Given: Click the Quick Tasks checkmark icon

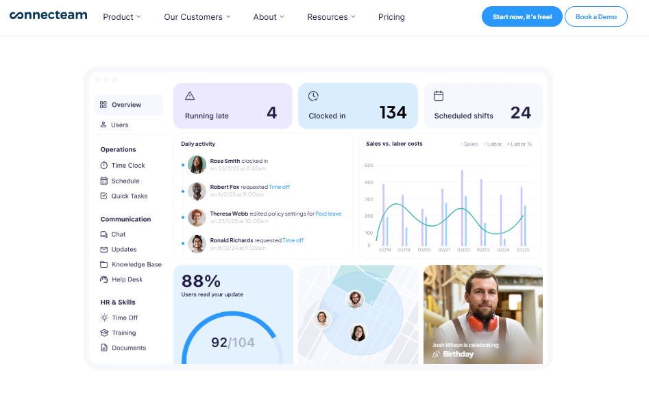Looking at the screenshot, I should click(x=104, y=196).
